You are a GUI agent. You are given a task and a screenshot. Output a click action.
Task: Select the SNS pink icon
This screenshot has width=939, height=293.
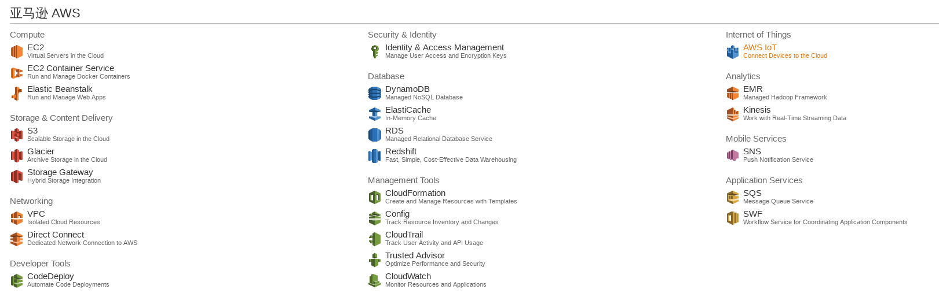pos(733,156)
